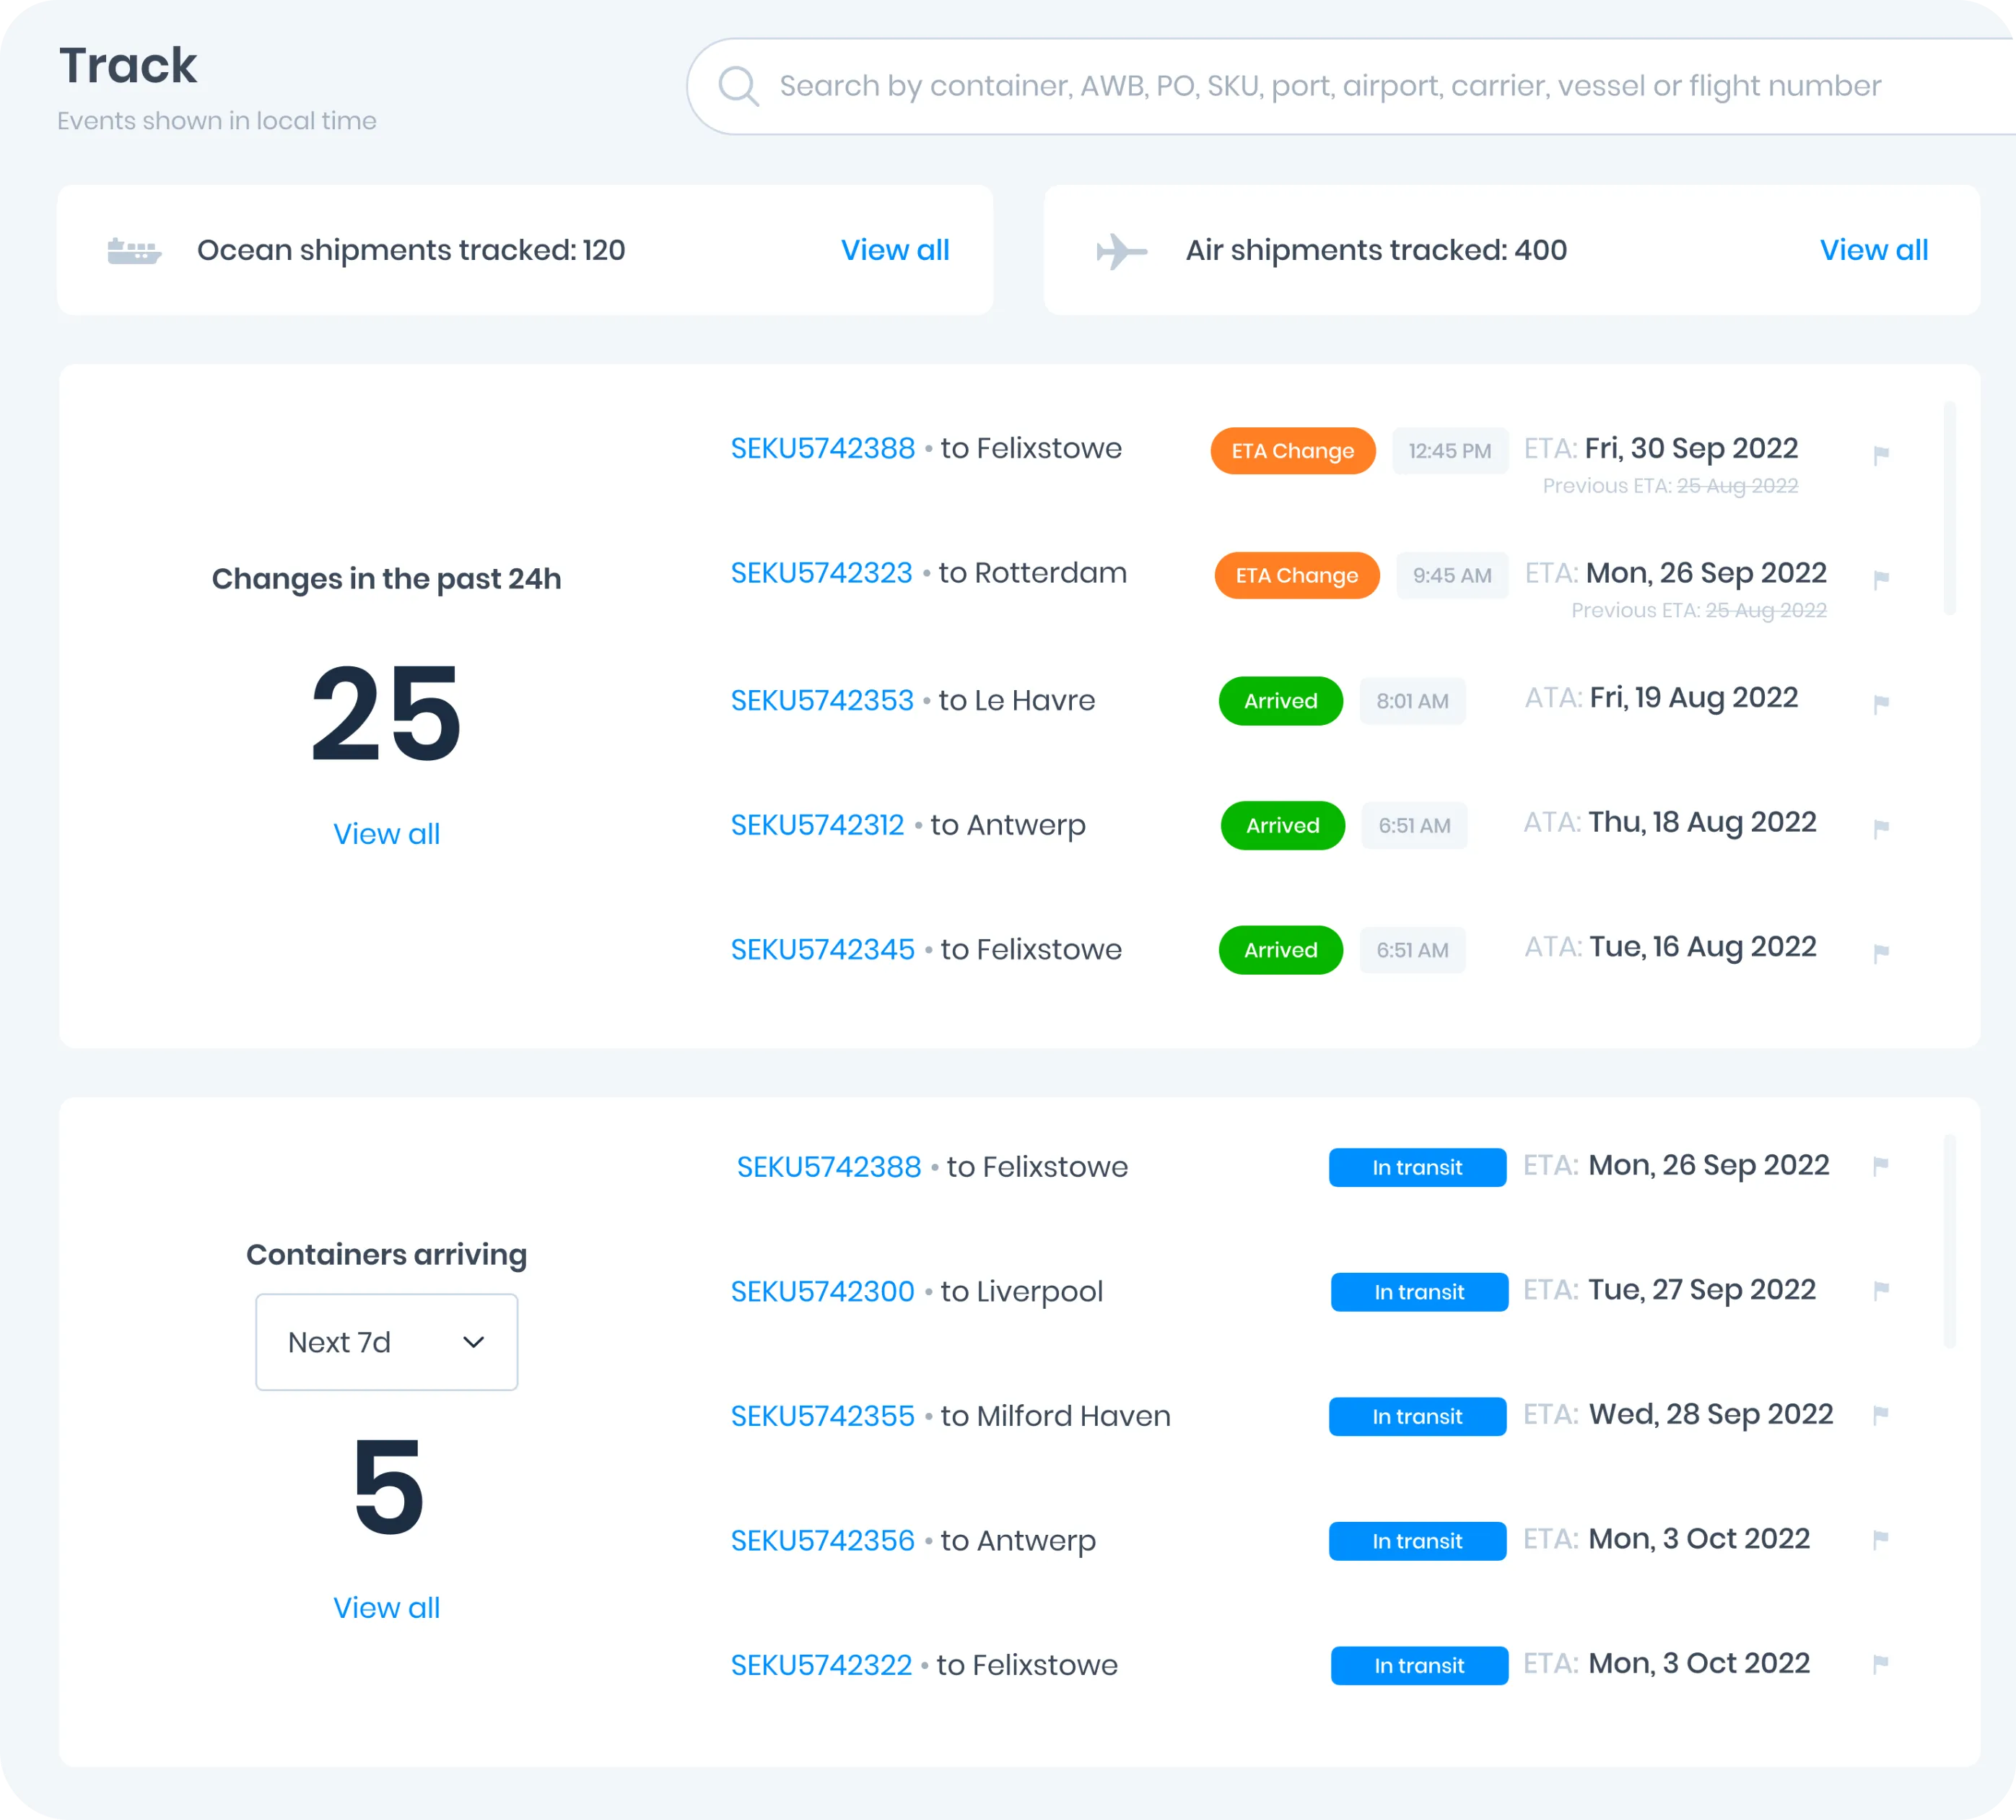This screenshot has height=1820, width=2016.
Task: Click the air shipments airplane icon
Action: point(1121,251)
